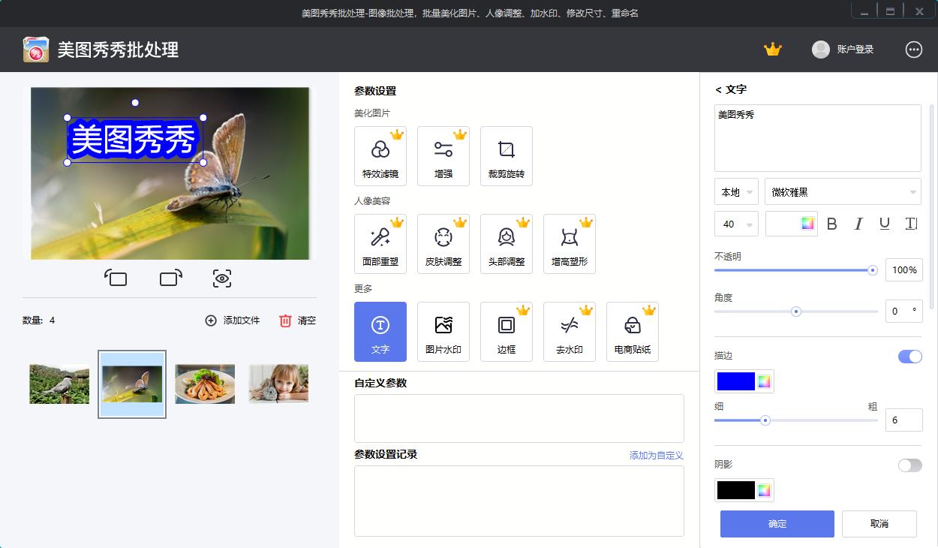Disable the 描边 stroke switch
The width and height of the screenshot is (938, 548).
[x=910, y=357]
